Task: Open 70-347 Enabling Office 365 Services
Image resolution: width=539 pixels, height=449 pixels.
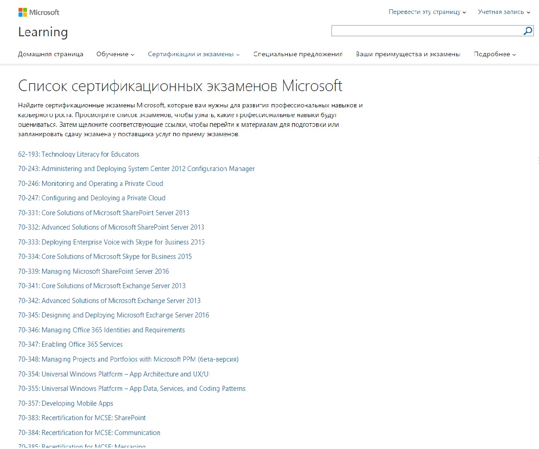Action: tap(71, 344)
